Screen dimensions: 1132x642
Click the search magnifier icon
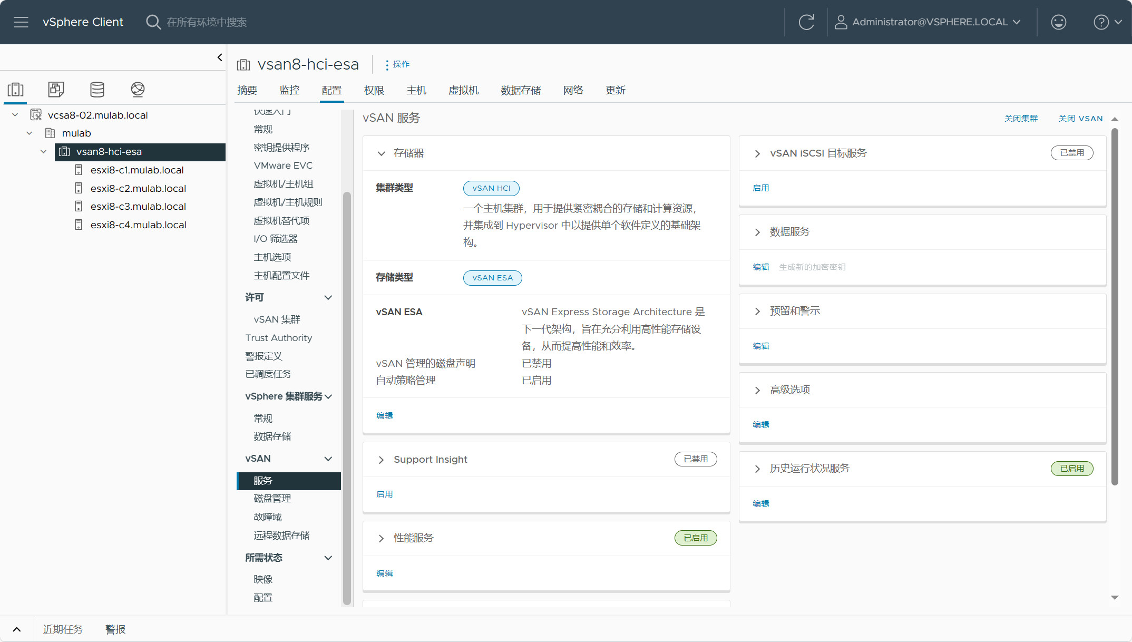pyautogui.click(x=153, y=22)
